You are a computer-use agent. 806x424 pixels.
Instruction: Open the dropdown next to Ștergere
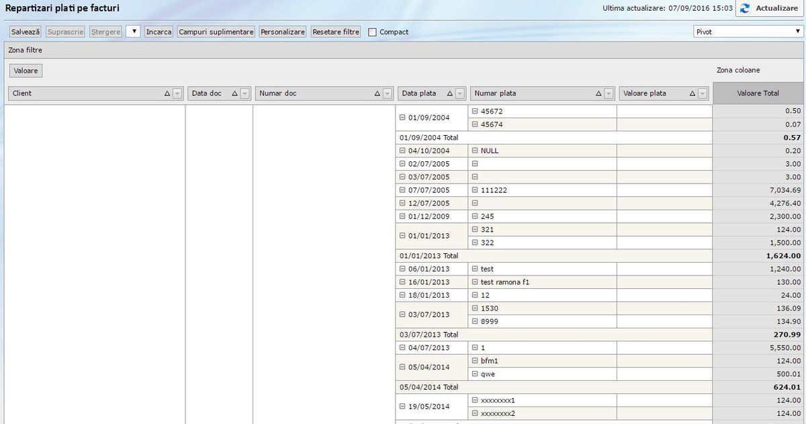click(133, 32)
